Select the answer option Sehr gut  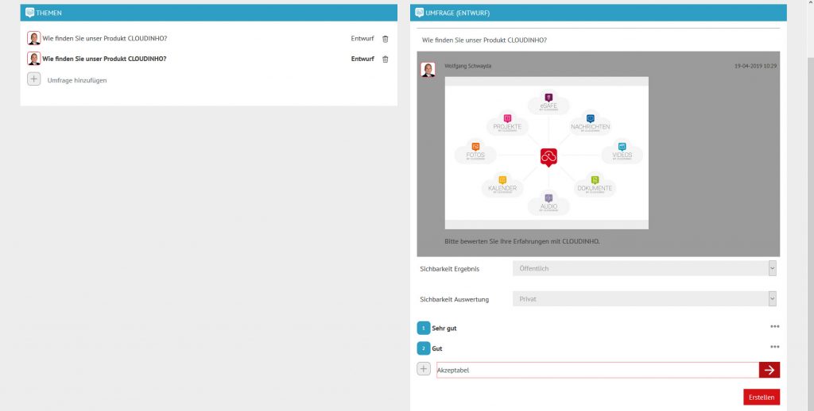pyautogui.click(x=444, y=328)
